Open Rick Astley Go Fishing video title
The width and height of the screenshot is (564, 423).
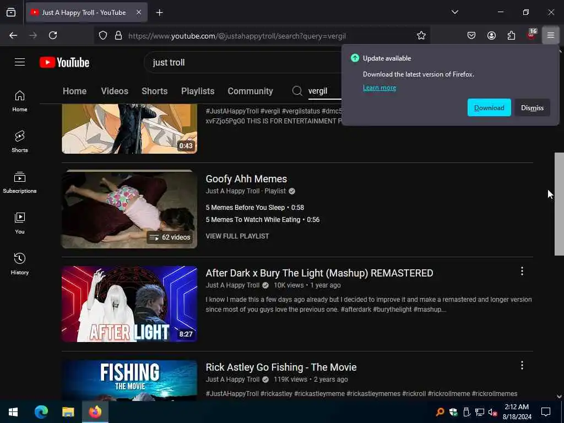click(281, 367)
